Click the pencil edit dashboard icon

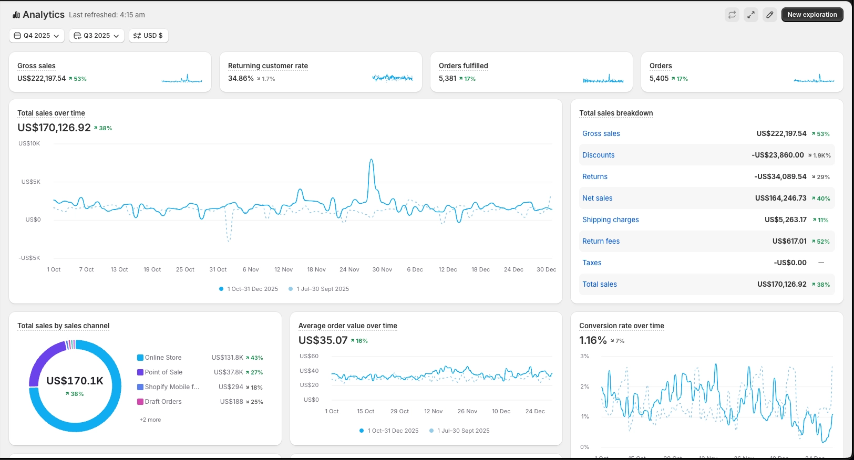(x=770, y=15)
